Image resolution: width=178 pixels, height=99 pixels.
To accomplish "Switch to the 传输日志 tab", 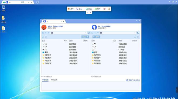I will 54,80.
